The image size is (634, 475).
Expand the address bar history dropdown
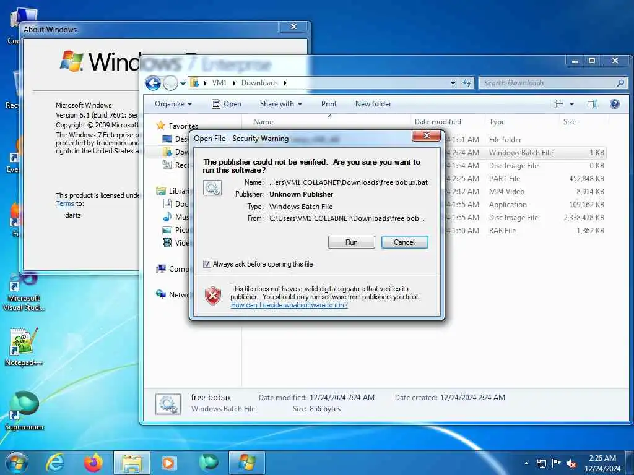point(453,83)
